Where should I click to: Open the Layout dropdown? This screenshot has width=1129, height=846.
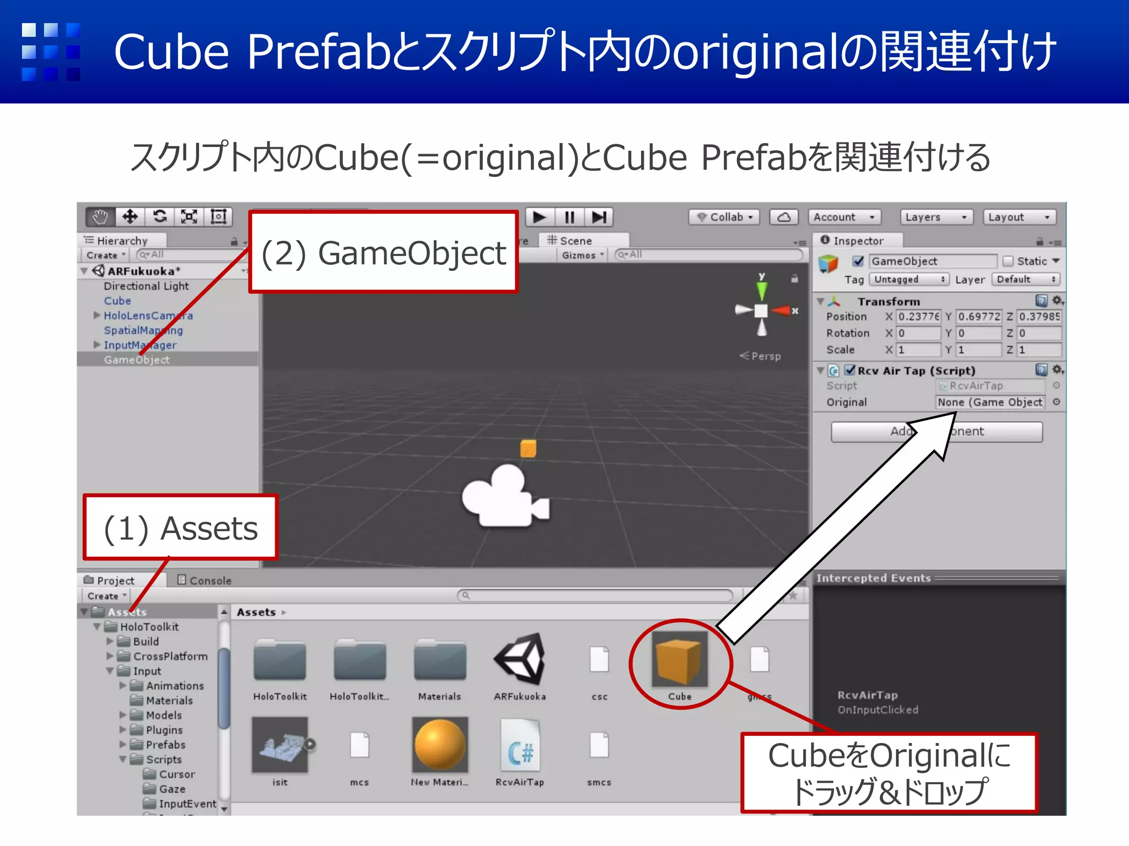click(1020, 217)
